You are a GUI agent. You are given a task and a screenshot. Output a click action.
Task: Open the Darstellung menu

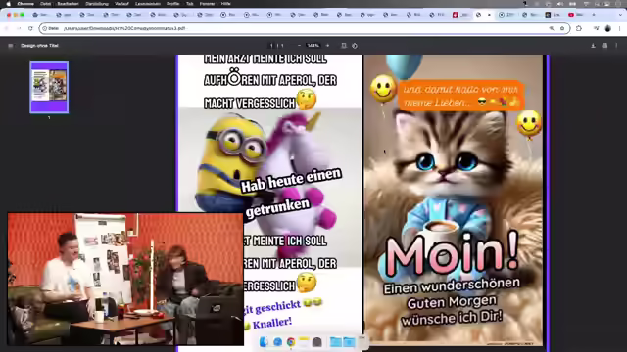point(97,4)
